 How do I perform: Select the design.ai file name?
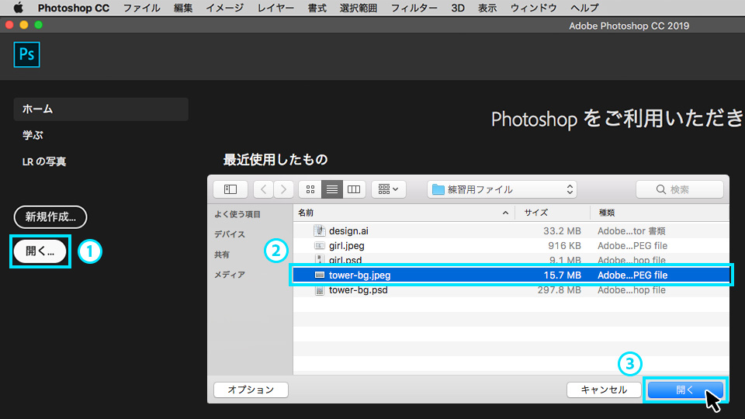tap(348, 231)
